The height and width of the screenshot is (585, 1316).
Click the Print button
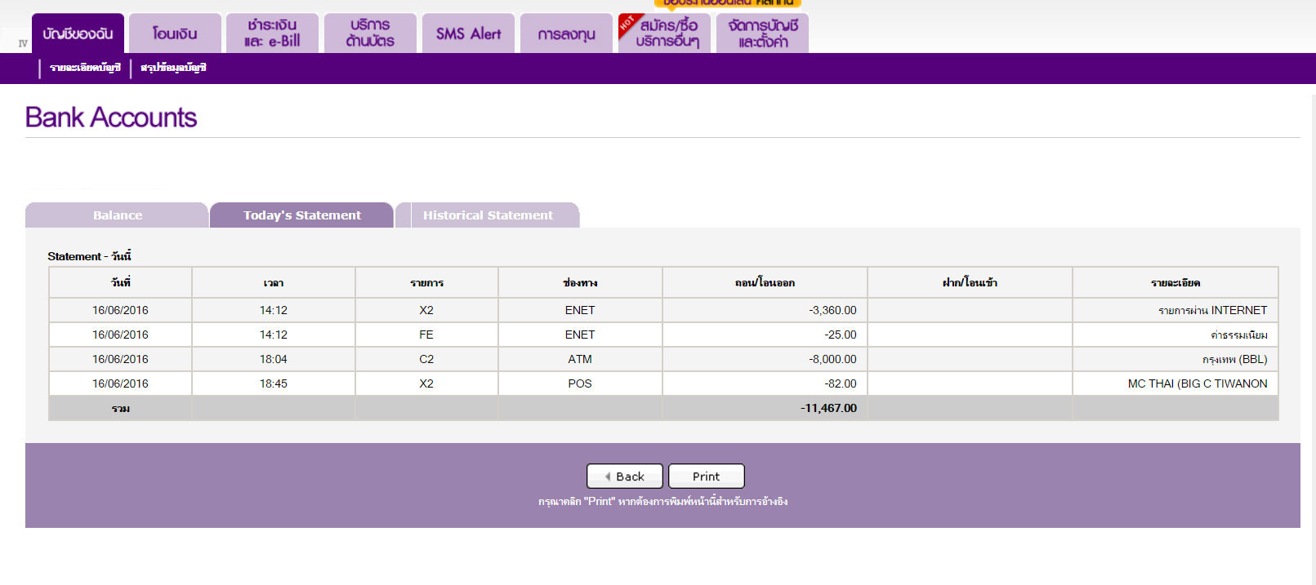(706, 476)
